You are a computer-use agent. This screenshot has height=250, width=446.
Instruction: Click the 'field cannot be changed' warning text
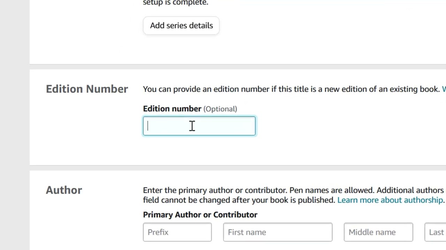coord(209,200)
